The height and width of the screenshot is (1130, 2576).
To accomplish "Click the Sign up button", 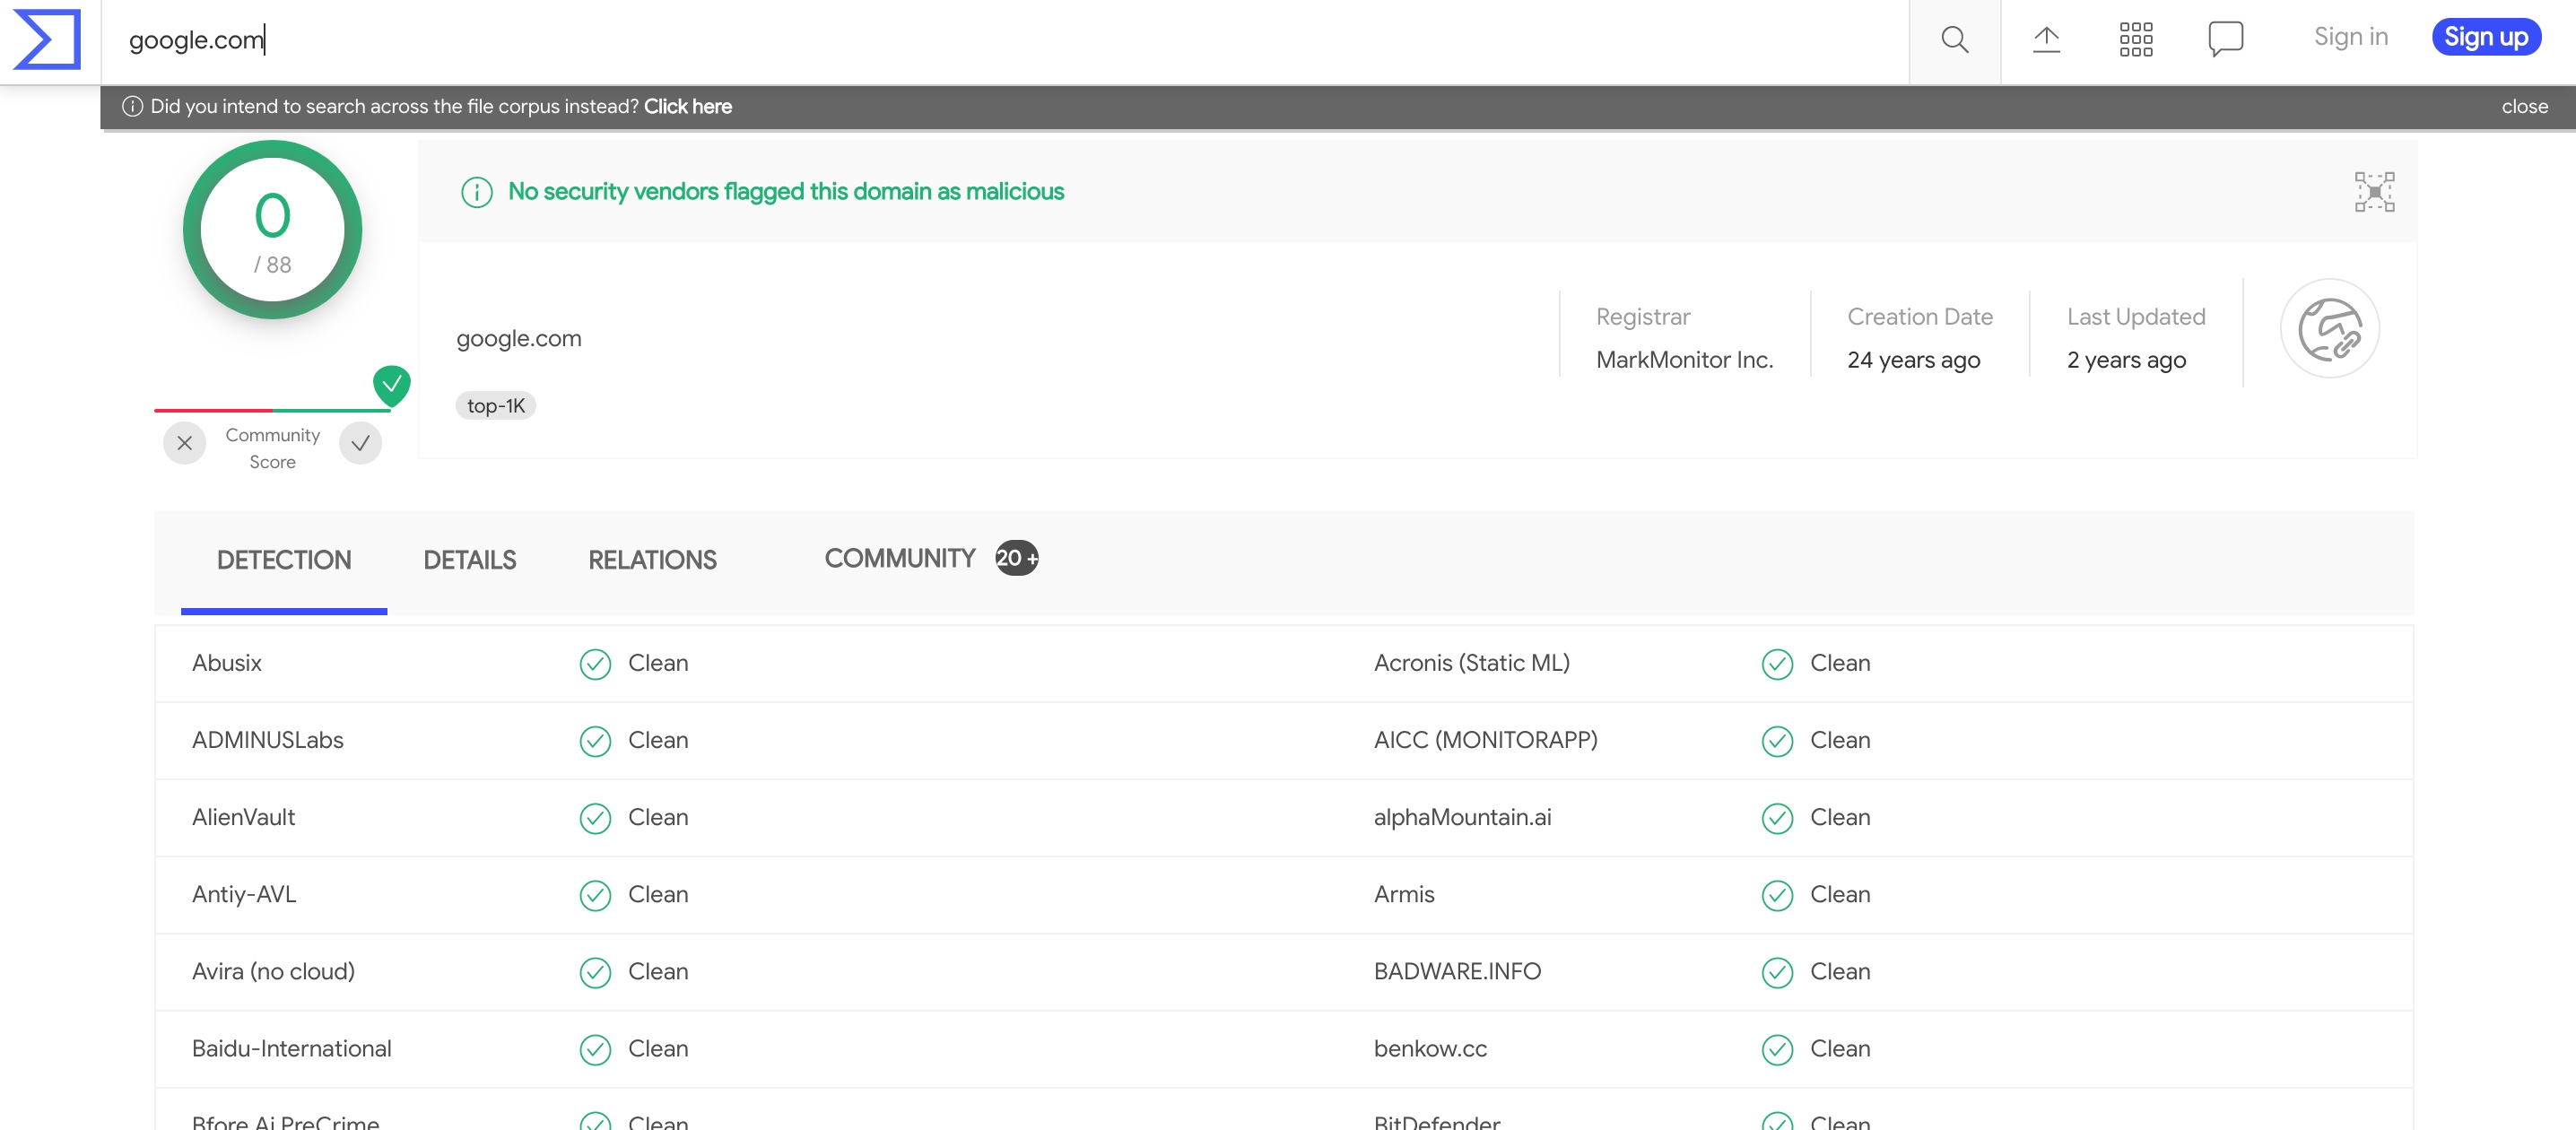I will tap(2485, 37).
